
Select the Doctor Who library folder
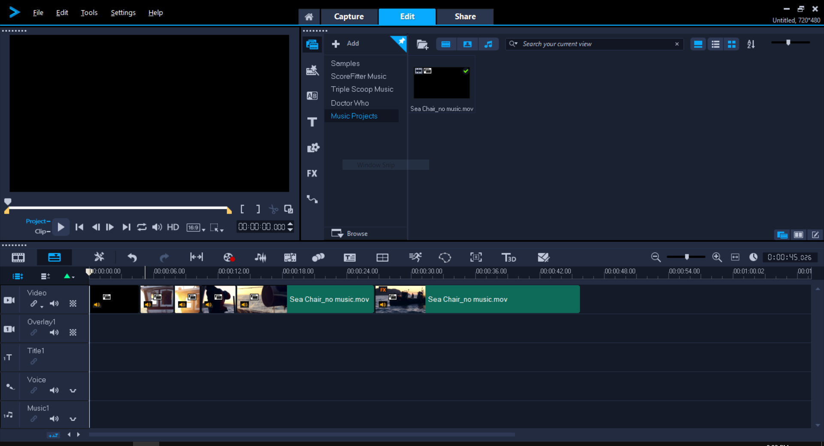[350, 103]
